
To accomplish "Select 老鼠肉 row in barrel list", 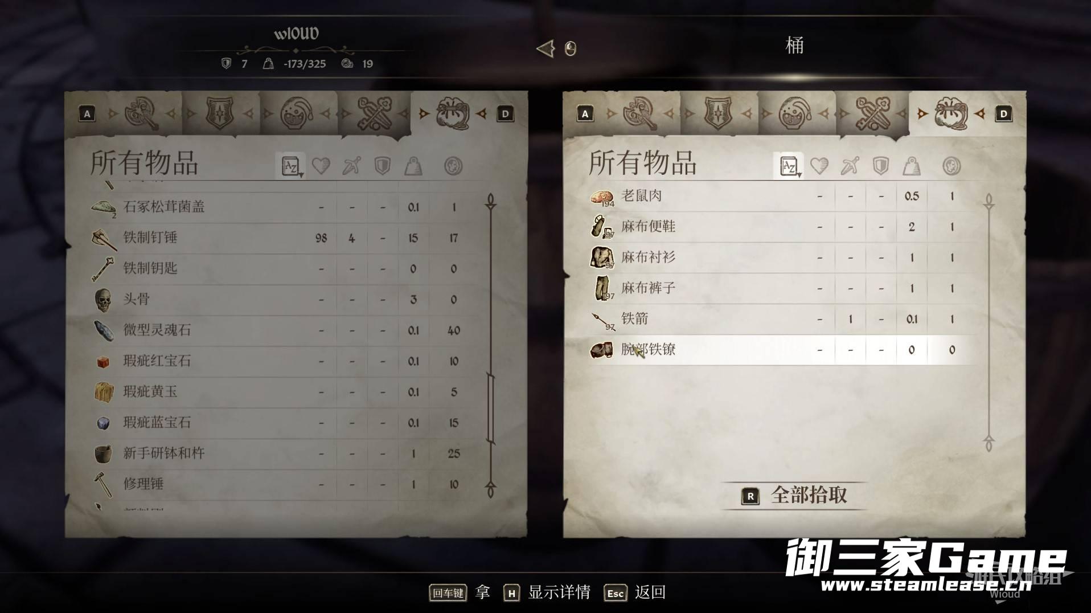I will pyautogui.click(x=777, y=196).
